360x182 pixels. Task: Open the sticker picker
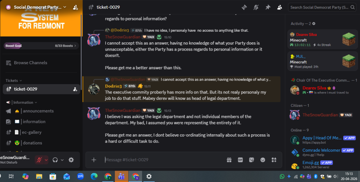[251, 160]
